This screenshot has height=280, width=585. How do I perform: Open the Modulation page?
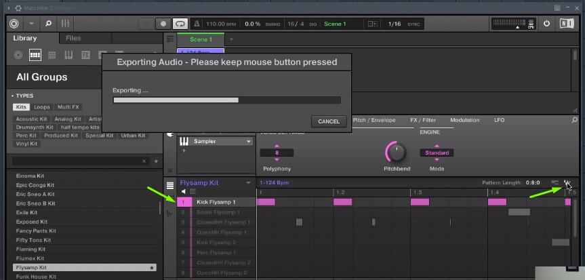coord(465,120)
